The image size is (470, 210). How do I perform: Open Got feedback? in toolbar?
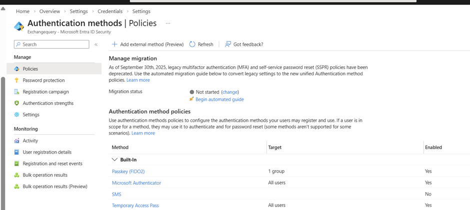(244, 44)
